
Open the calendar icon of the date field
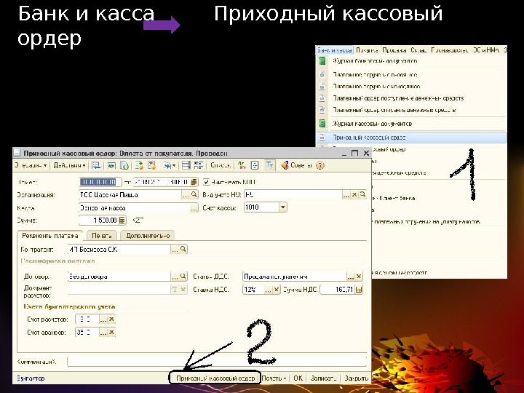(x=194, y=182)
